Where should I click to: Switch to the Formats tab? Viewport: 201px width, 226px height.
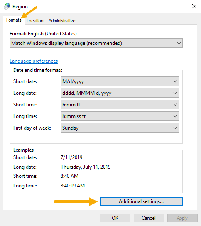[x=14, y=20]
